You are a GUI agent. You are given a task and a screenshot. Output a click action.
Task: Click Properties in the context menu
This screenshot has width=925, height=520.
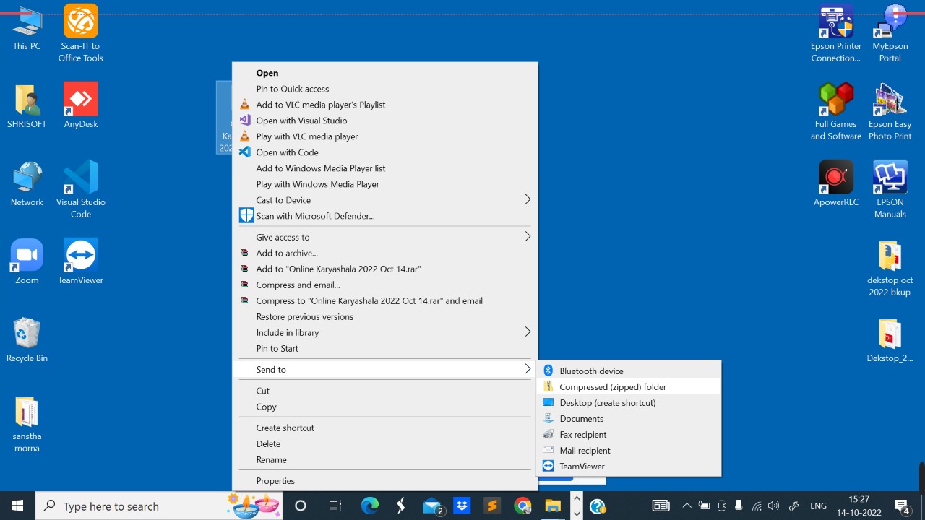pyautogui.click(x=275, y=481)
